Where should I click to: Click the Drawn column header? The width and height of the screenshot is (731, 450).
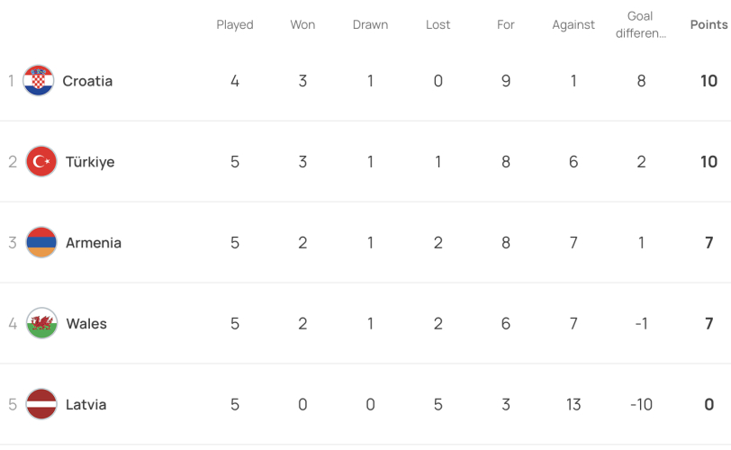pos(370,24)
